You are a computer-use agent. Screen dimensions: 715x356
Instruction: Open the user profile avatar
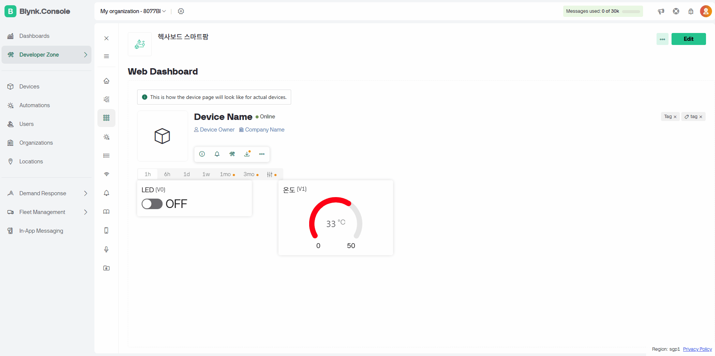706,11
